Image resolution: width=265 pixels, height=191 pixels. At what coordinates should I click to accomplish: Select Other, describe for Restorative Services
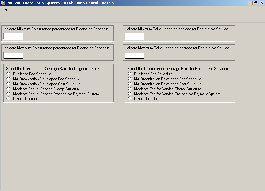point(130,98)
